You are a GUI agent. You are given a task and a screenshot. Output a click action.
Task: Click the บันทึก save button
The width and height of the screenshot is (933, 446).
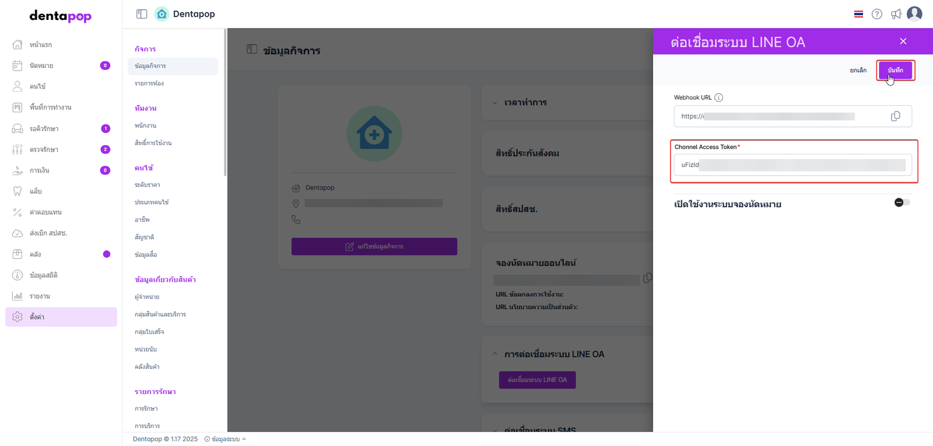(895, 71)
